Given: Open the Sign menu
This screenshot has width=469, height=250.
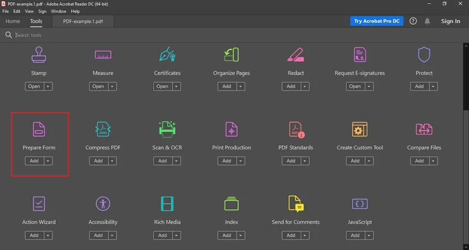Looking at the screenshot, I should [x=42, y=12].
